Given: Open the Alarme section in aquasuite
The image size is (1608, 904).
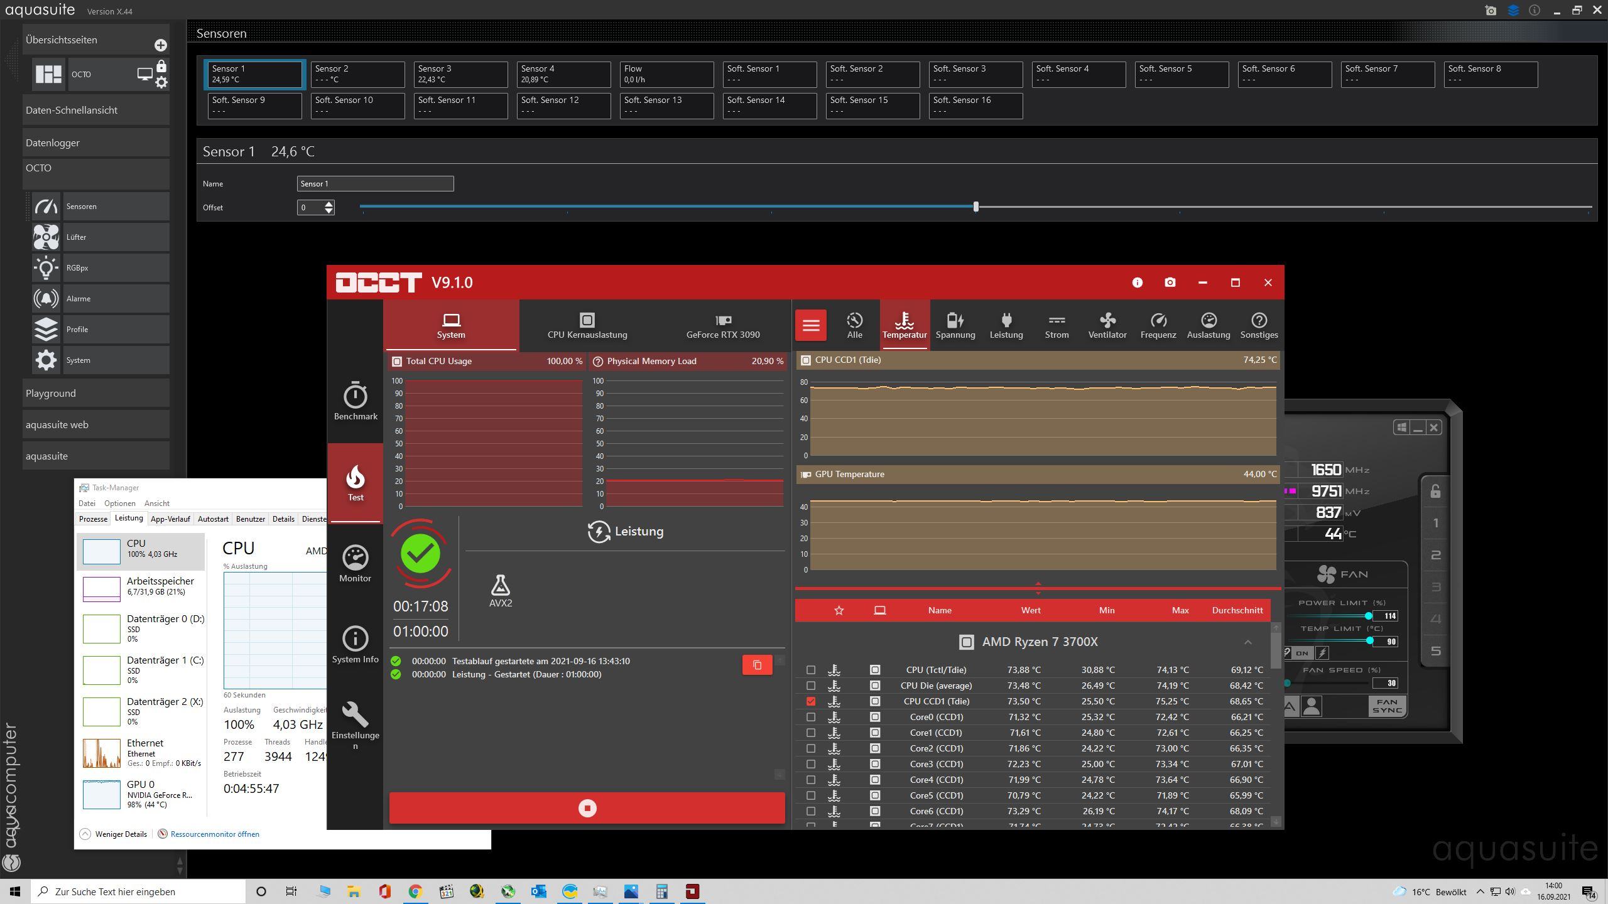Looking at the screenshot, I should tap(100, 298).
